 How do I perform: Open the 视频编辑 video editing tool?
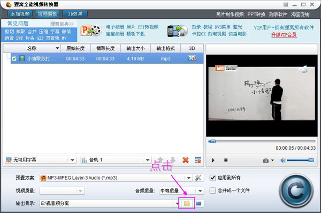47,14
